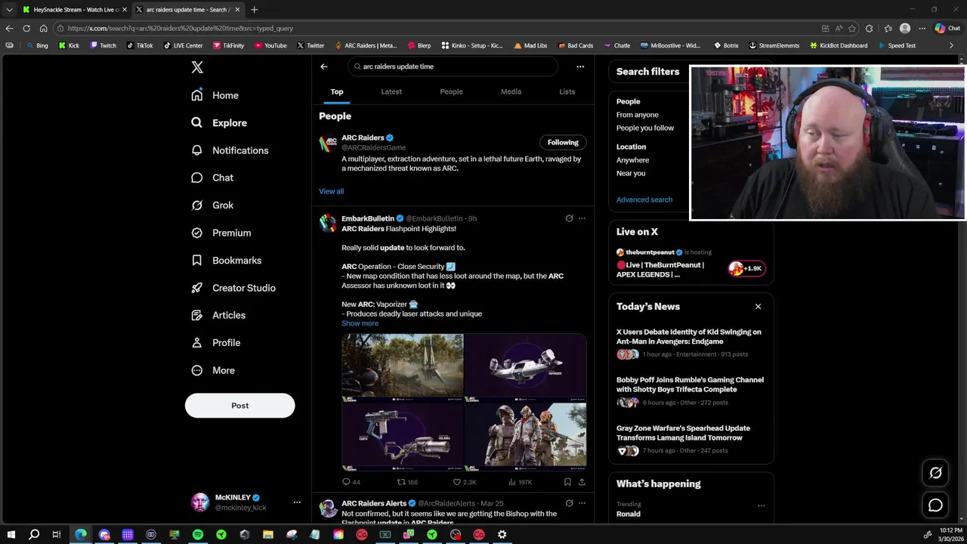Open Notifications in X sidebar
Image resolution: width=967 pixels, height=544 pixels.
(x=230, y=150)
